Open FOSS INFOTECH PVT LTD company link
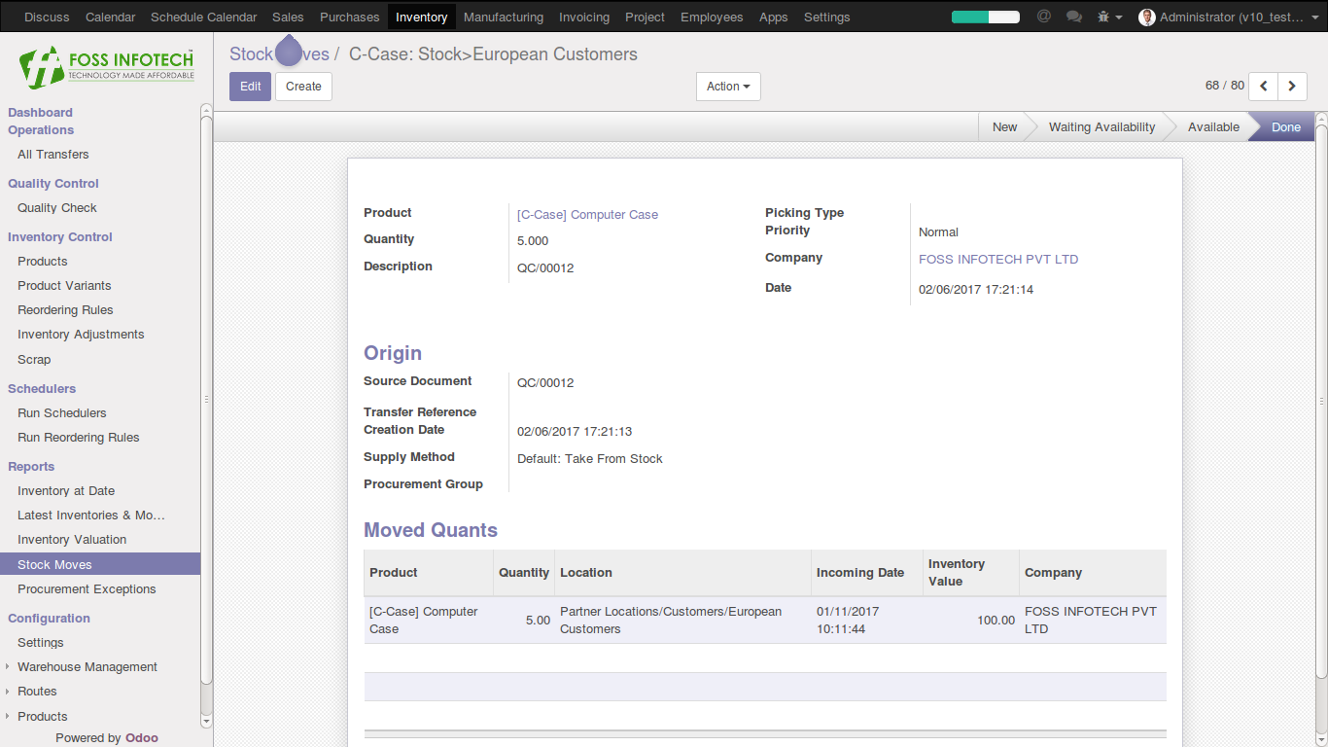Image resolution: width=1328 pixels, height=747 pixels. point(998,260)
